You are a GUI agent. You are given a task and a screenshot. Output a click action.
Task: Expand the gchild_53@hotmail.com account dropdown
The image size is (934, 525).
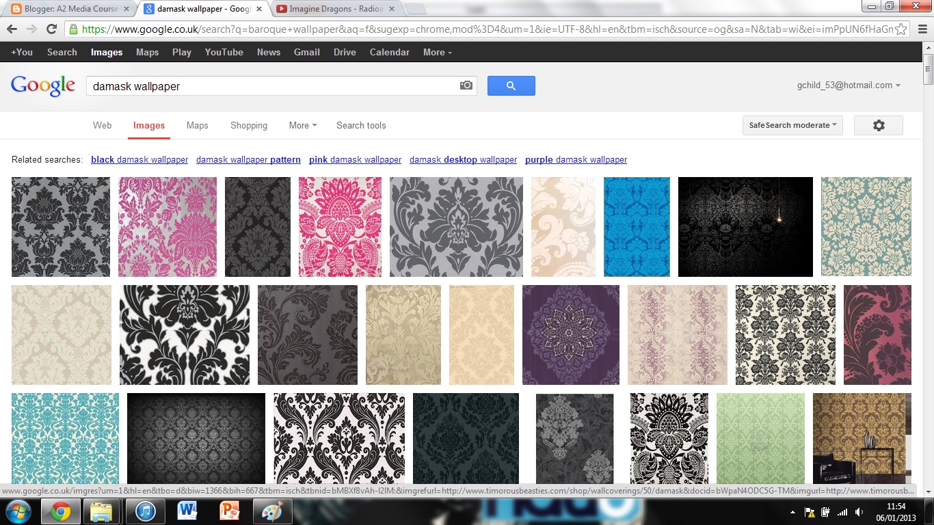849,85
